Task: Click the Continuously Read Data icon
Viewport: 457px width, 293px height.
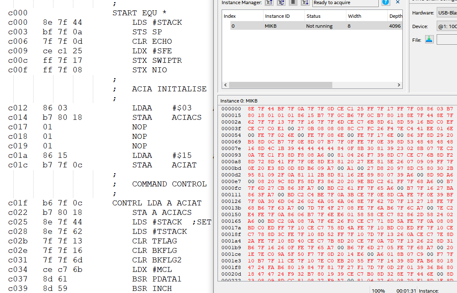Action: click(281, 2)
